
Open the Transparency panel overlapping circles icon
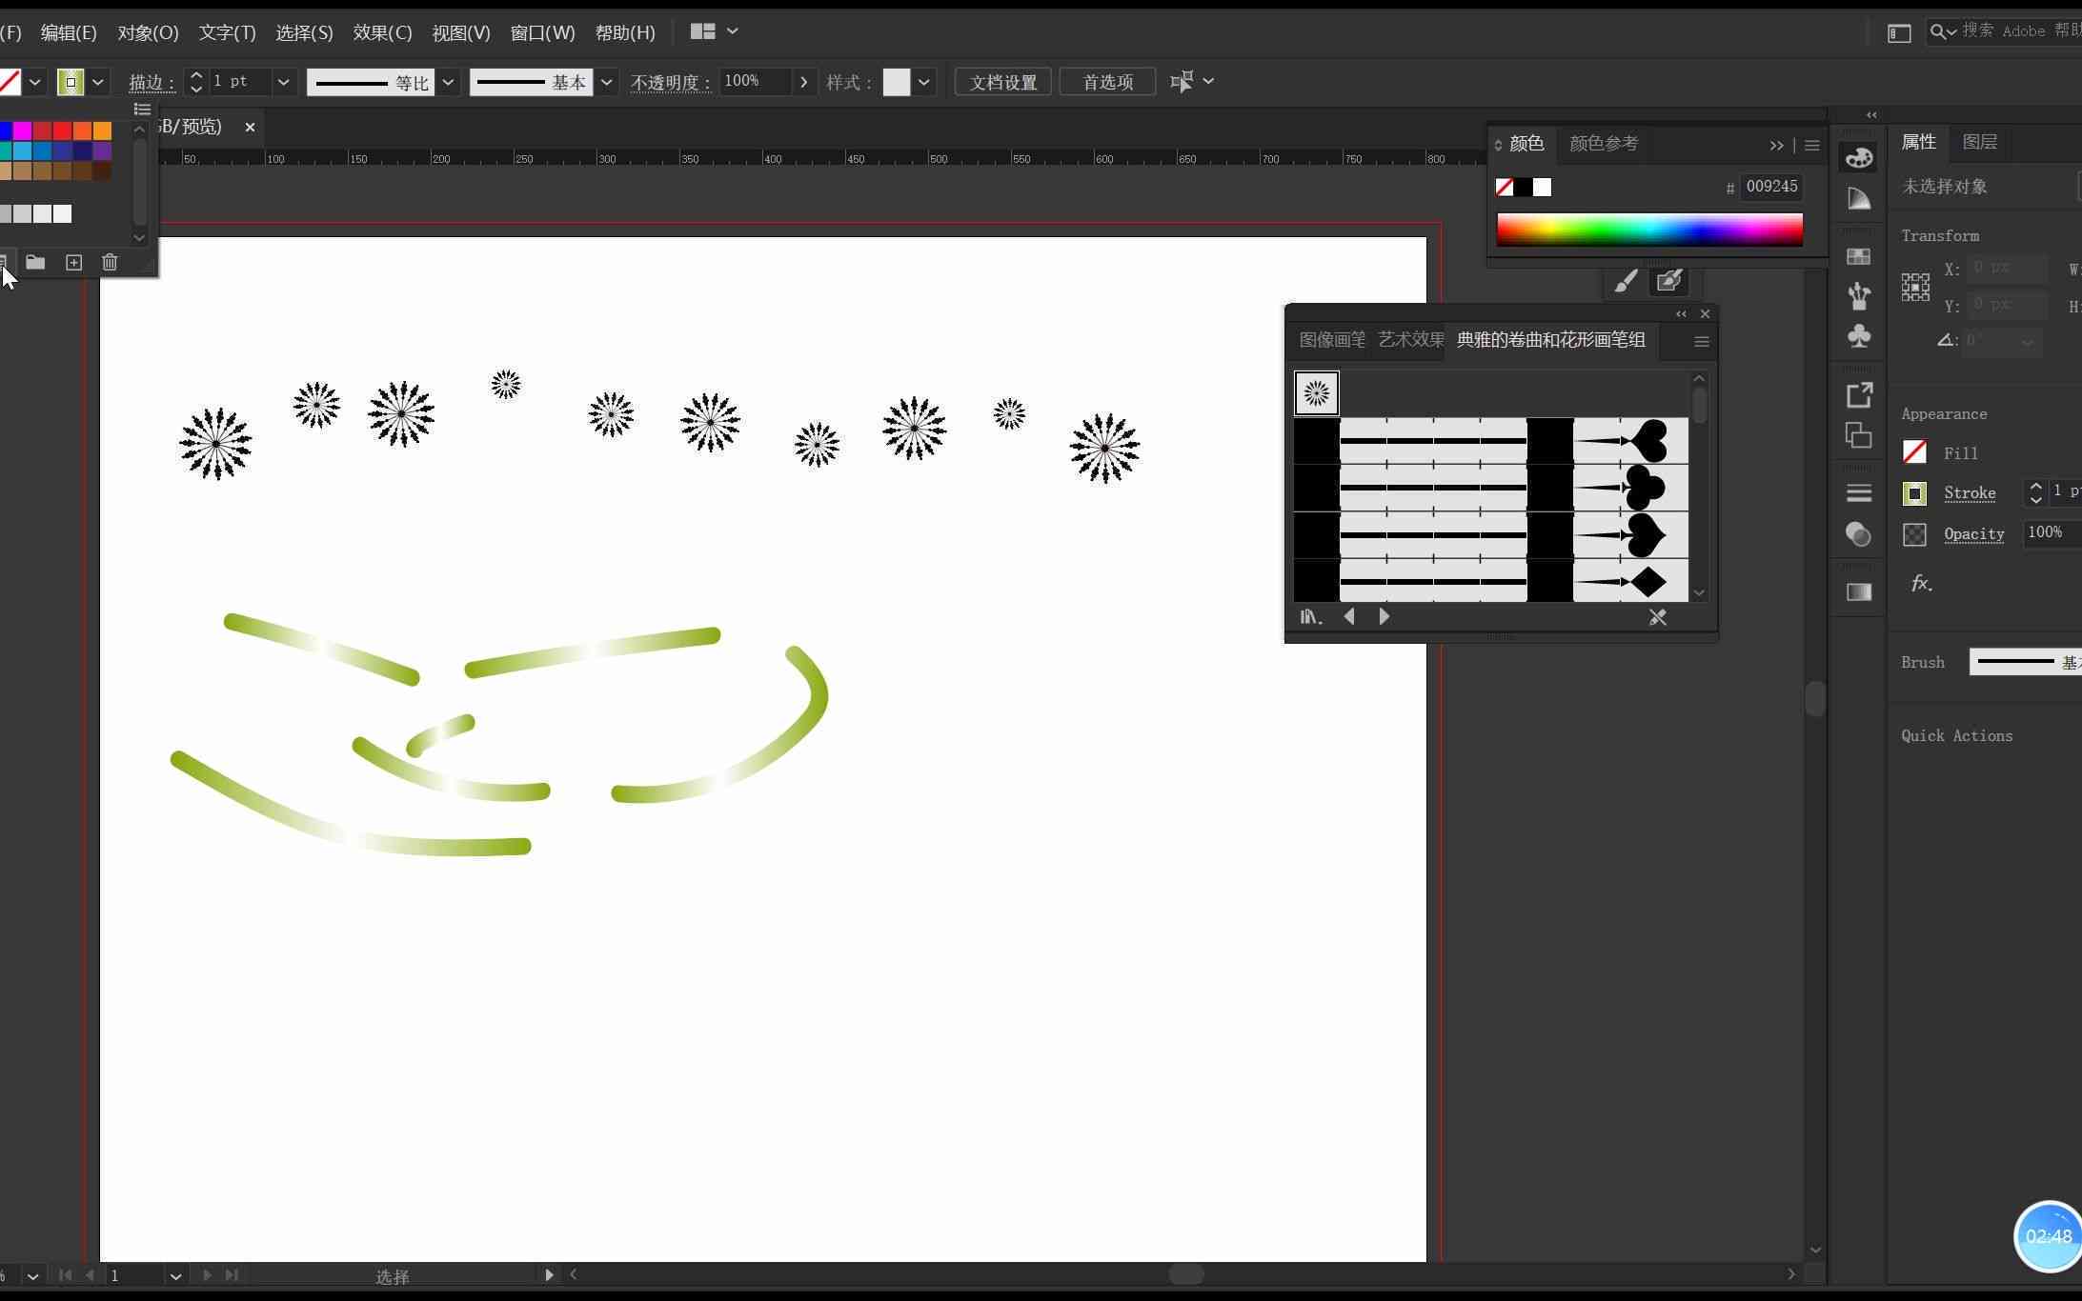(1858, 534)
